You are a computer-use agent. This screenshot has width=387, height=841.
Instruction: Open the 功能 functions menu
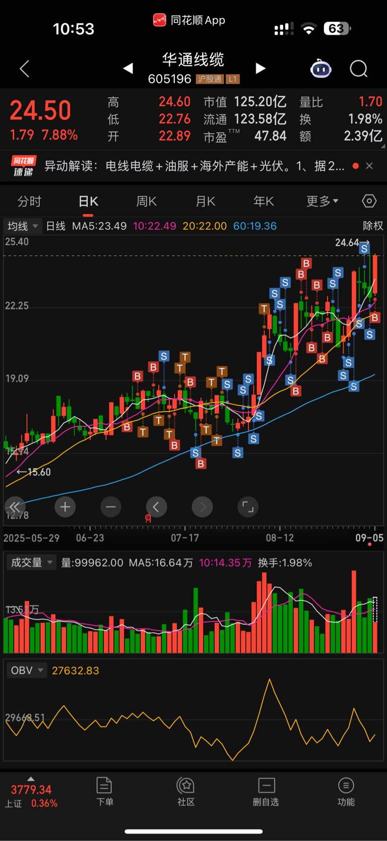pos(346,792)
